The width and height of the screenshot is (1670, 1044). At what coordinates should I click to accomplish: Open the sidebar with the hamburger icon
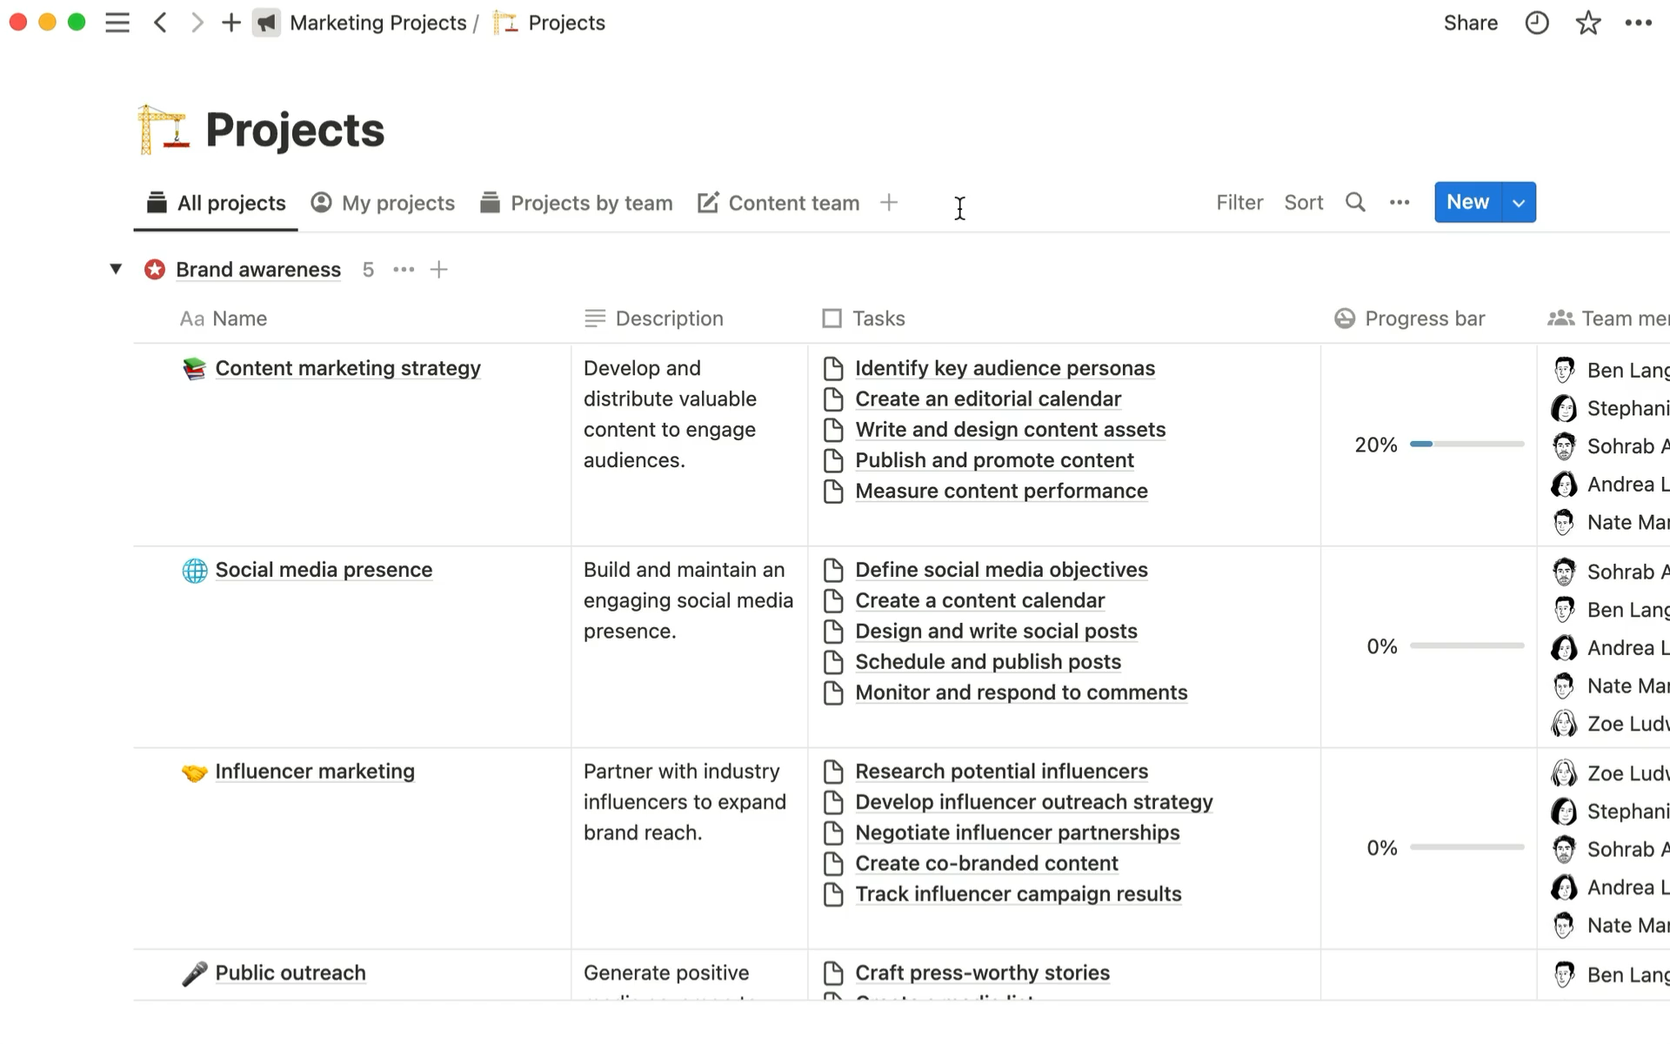pyautogui.click(x=117, y=22)
